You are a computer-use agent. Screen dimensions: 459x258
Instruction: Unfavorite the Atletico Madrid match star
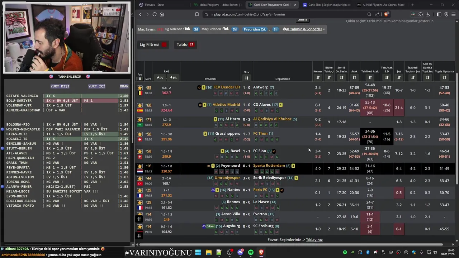140,105
